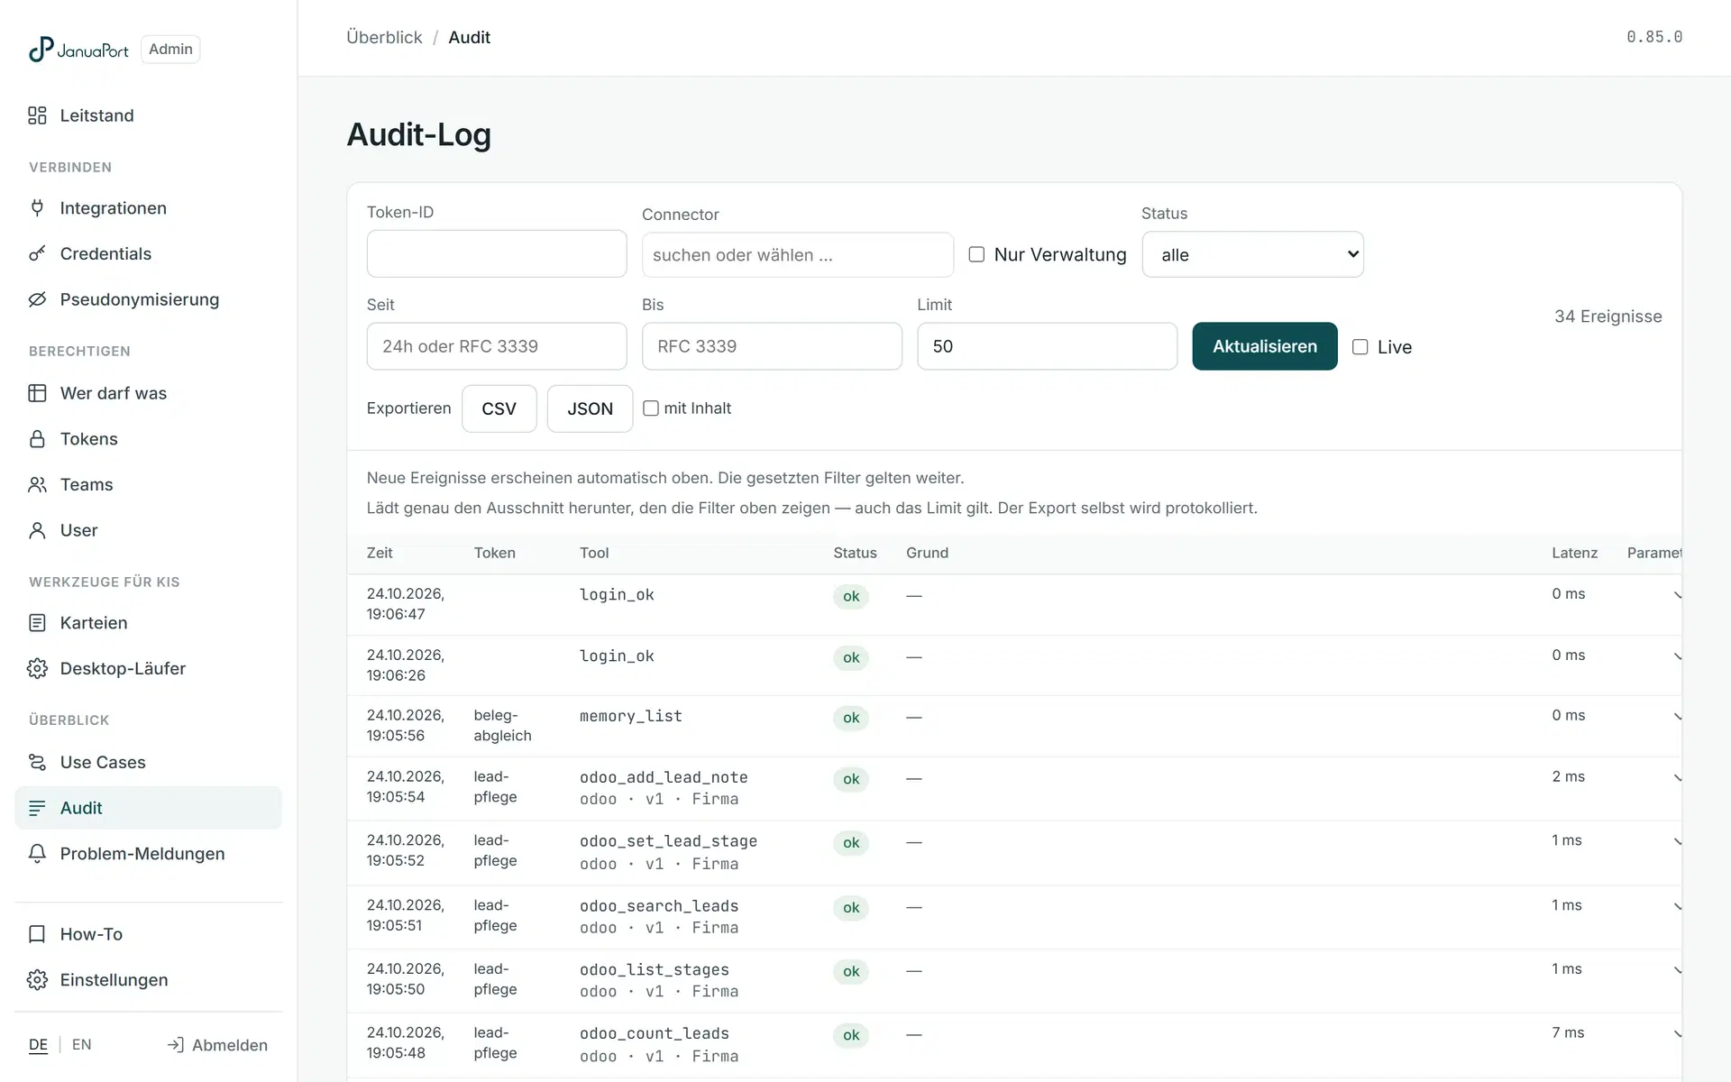Click the beleg-abgleich token cell

click(x=502, y=725)
